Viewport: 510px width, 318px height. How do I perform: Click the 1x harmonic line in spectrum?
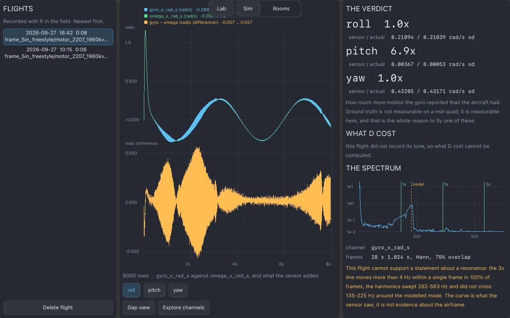401,207
